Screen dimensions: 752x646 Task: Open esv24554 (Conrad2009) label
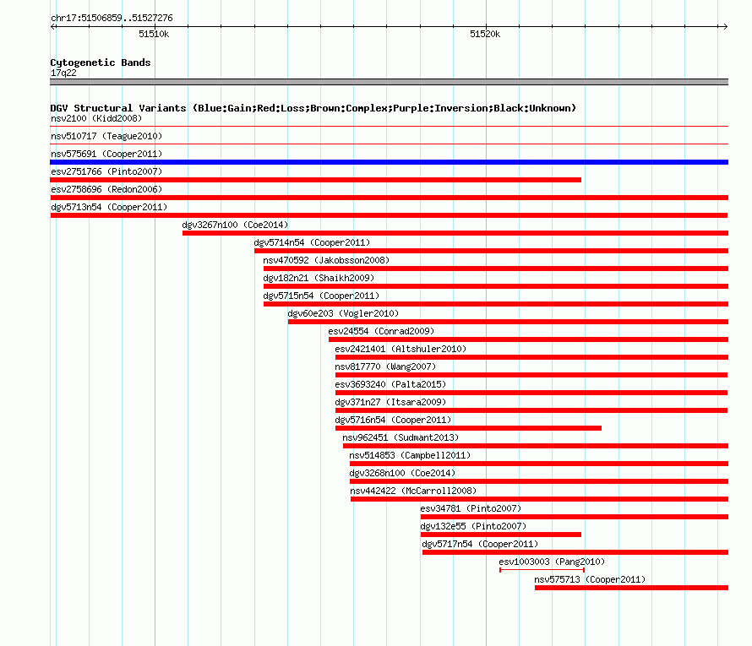pos(381,331)
